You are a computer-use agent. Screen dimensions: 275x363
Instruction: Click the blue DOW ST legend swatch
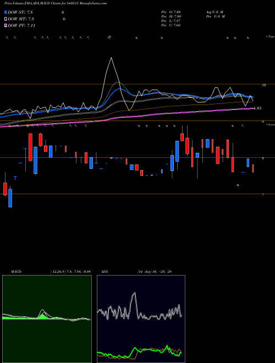point(5,12)
